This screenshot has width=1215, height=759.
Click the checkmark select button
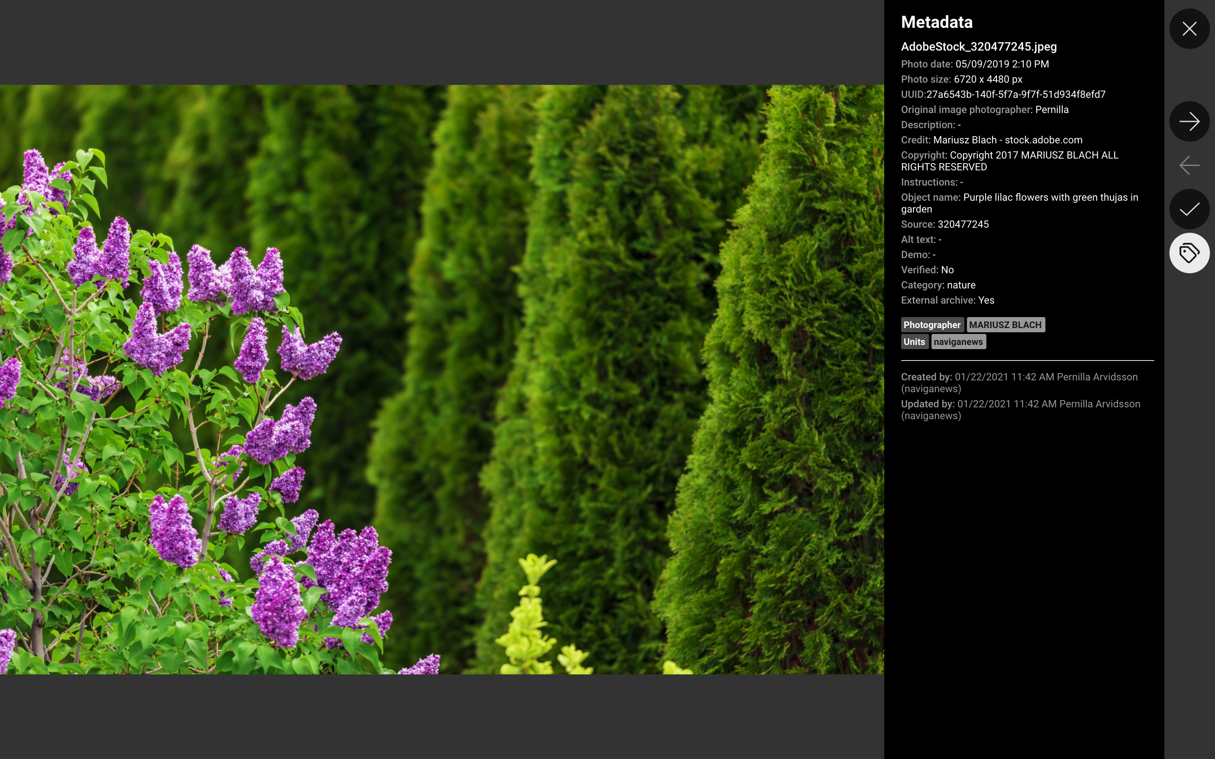(1189, 209)
